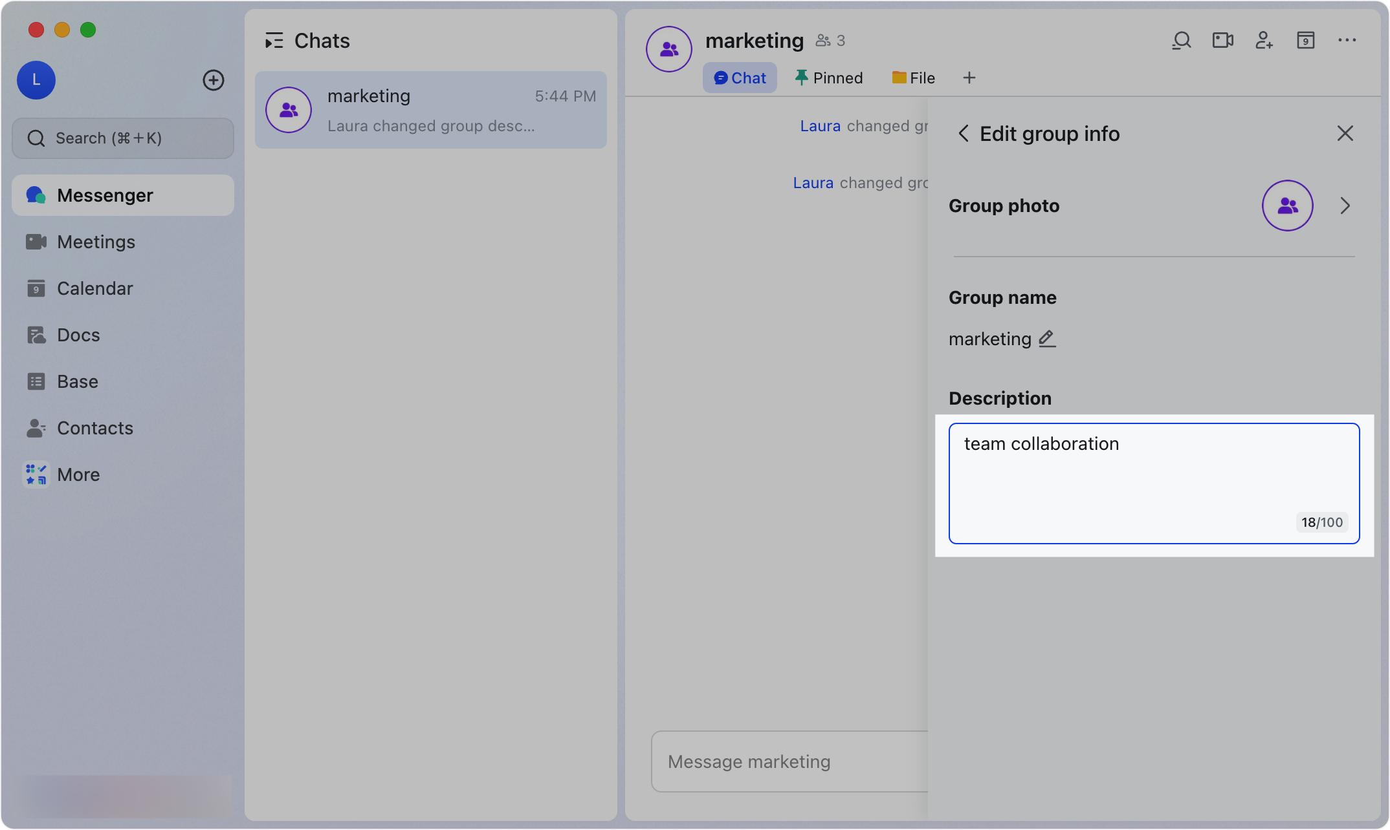
Task: Click the member count 3 icon
Action: (x=830, y=41)
